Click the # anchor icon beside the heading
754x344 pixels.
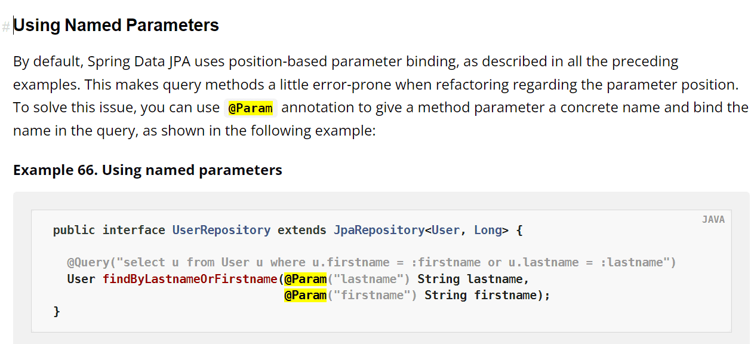point(6,27)
